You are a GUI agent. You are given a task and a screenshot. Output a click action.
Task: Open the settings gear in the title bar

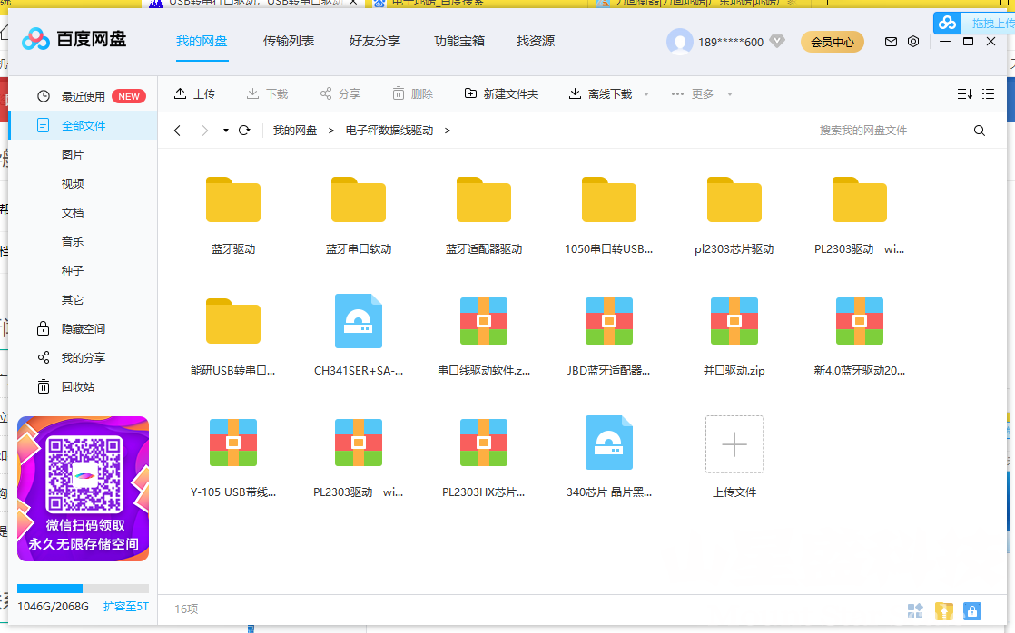pyautogui.click(x=913, y=41)
